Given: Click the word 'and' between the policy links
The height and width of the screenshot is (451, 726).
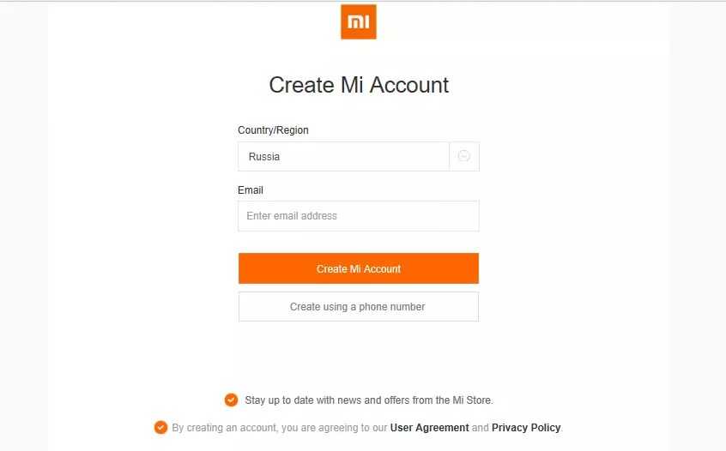Looking at the screenshot, I should pos(481,427).
